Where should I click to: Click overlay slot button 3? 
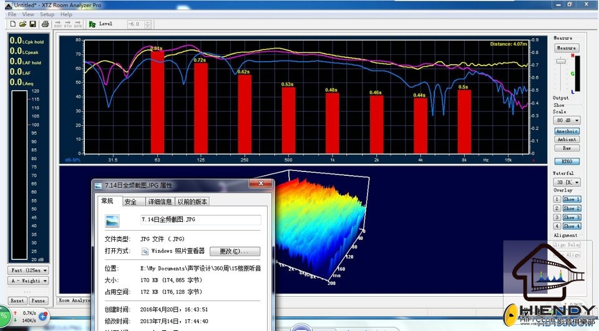click(557, 217)
